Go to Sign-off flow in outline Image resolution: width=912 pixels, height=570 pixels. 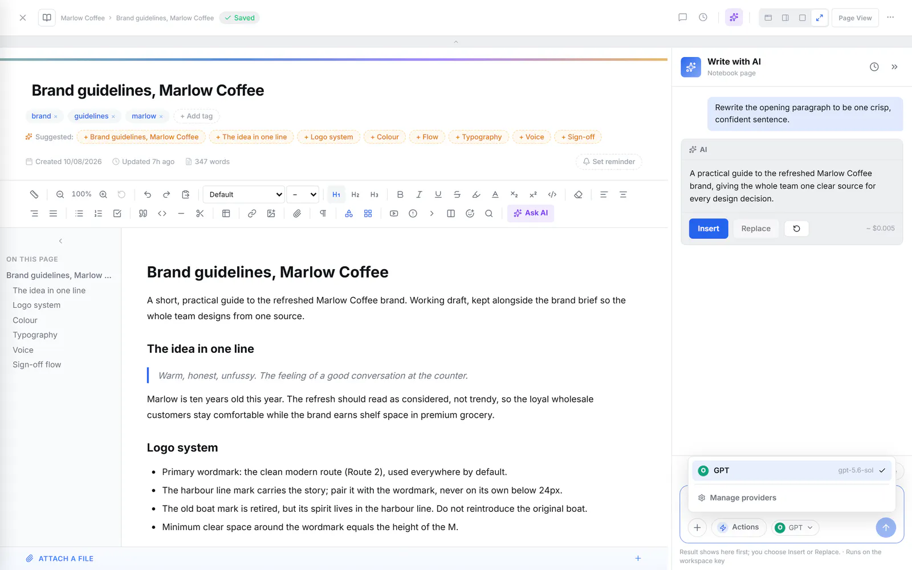coord(36,364)
